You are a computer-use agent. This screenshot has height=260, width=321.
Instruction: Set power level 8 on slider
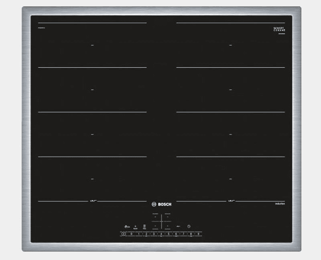coord(191,234)
